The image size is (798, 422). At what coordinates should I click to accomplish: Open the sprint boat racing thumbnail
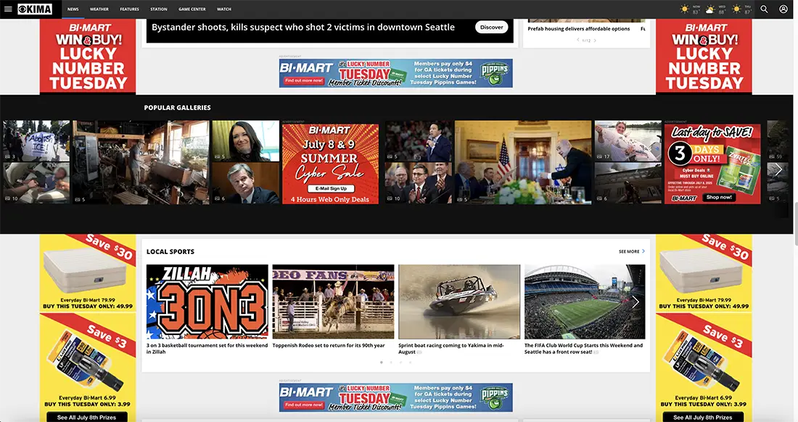coord(459,302)
